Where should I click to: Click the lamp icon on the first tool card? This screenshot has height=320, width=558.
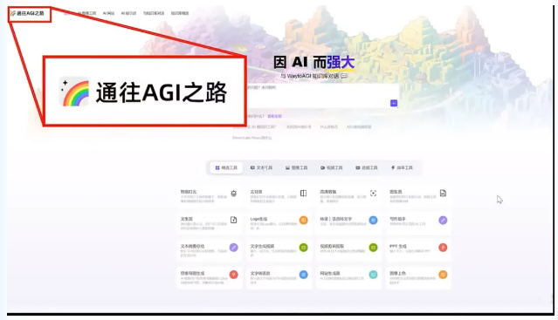[234, 194]
